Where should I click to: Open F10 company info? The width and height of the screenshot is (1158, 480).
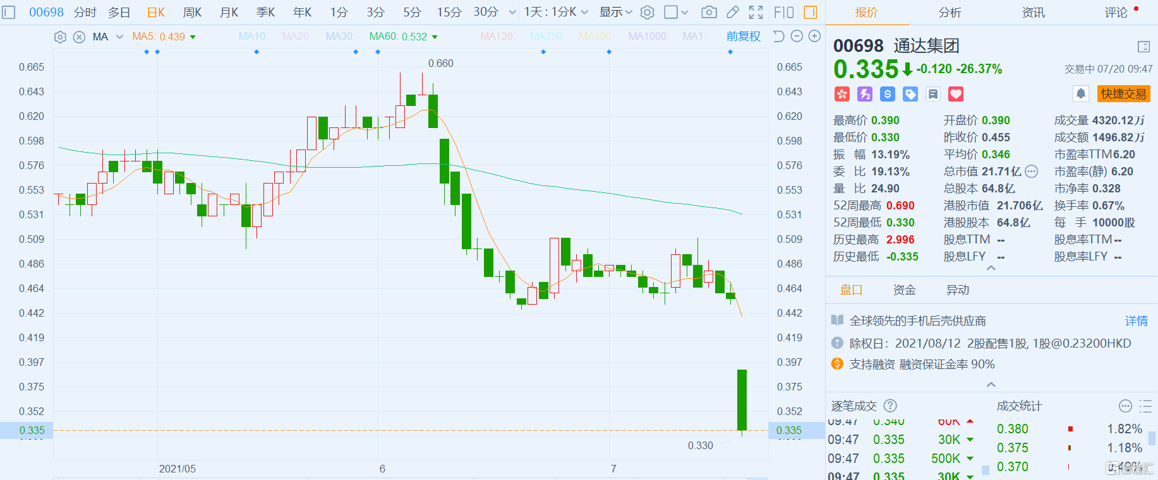pyautogui.click(x=784, y=12)
